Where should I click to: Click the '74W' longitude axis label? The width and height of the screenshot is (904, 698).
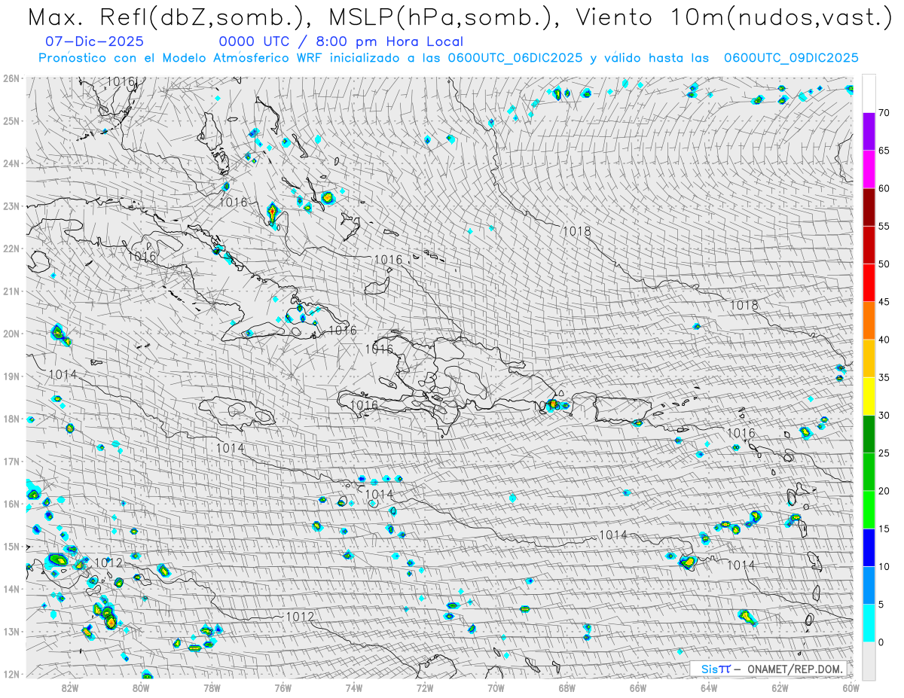tap(353, 687)
